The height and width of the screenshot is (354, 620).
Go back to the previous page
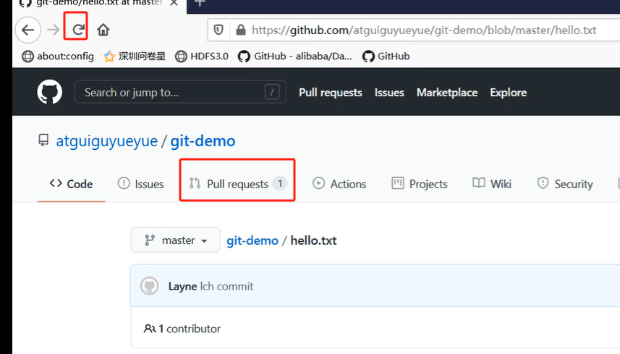[28, 30]
